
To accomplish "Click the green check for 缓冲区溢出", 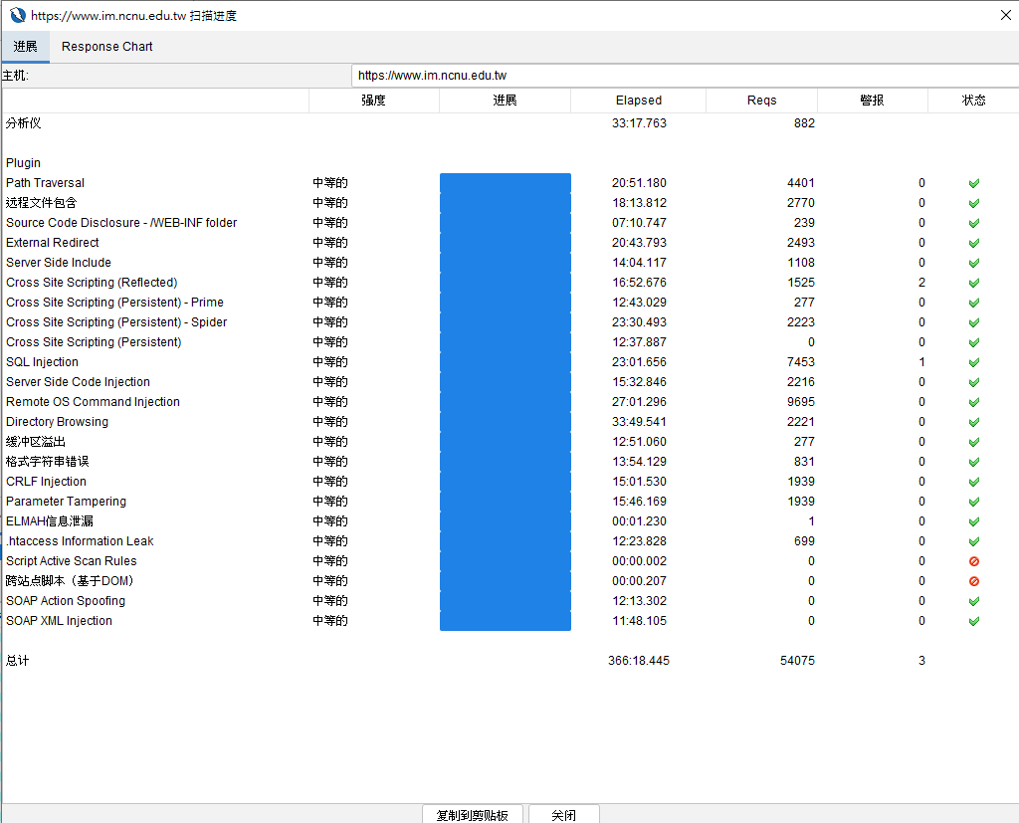I will coord(973,442).
